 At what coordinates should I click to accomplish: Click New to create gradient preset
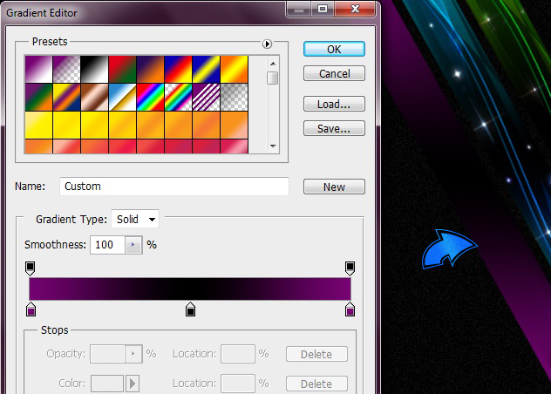[334, 187]
